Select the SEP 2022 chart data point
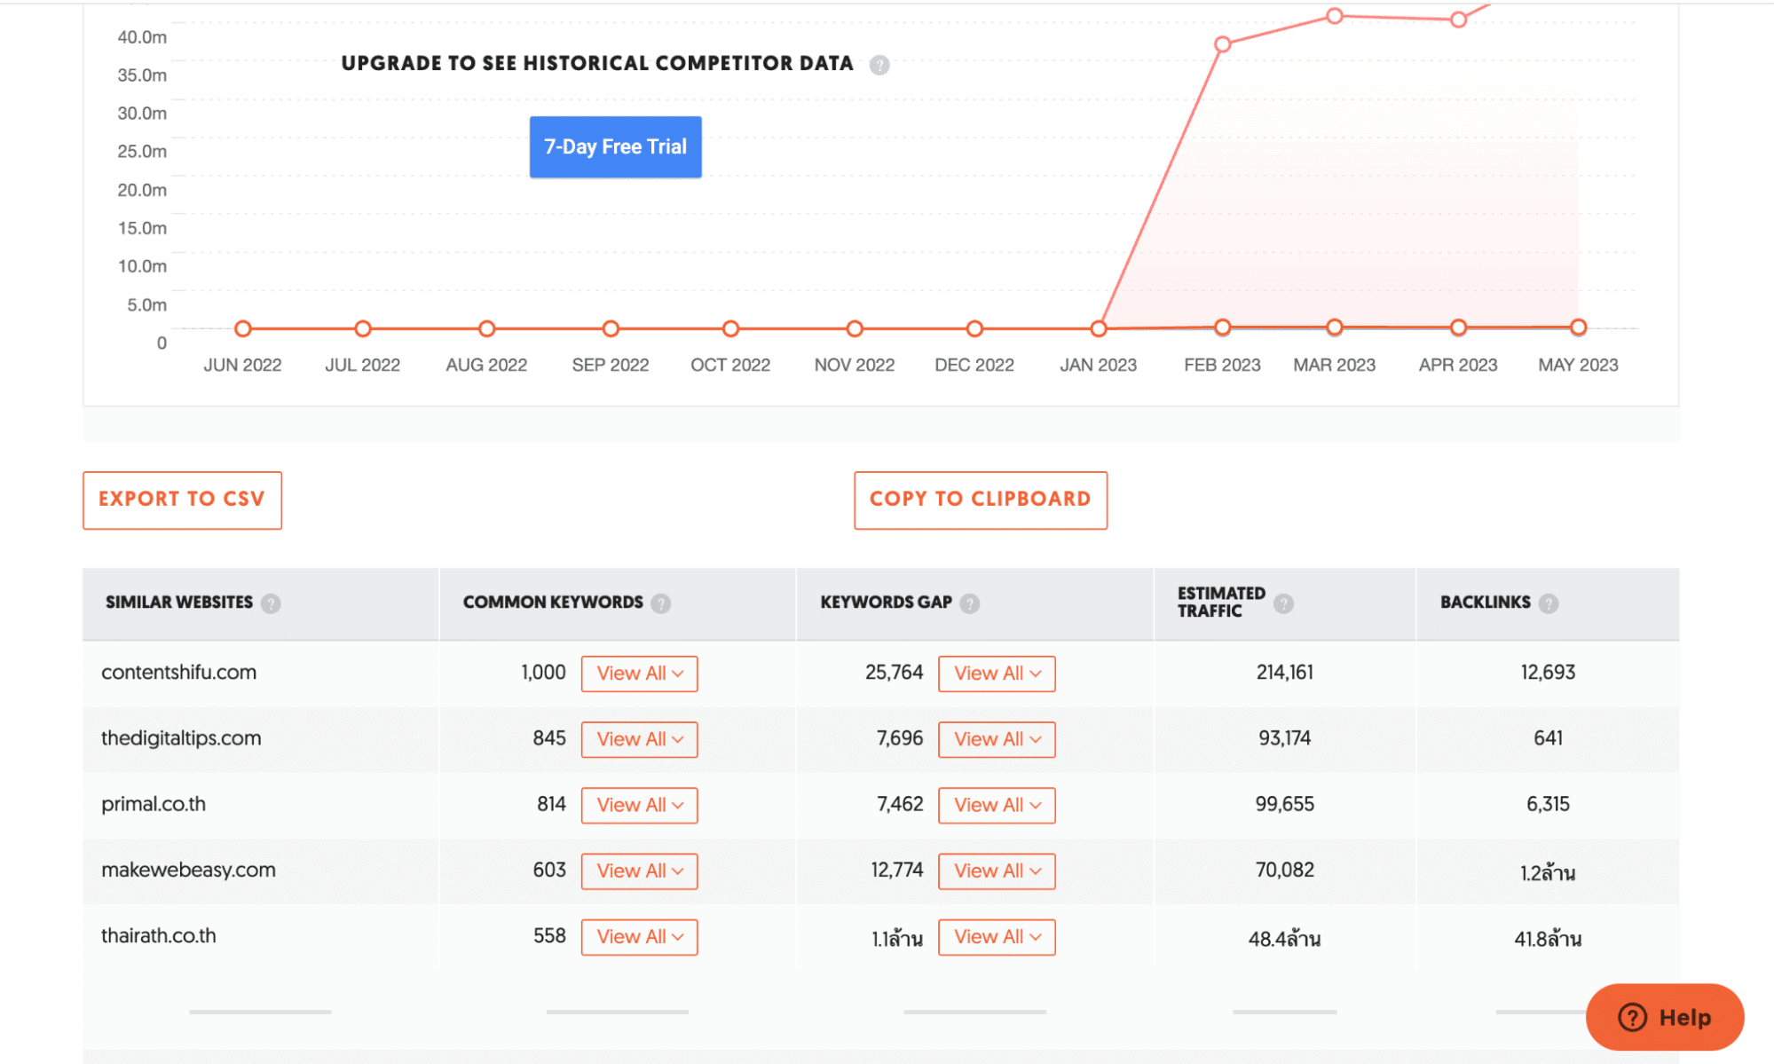The width and height of the screenshot is (1774, 1064). (x=611, y=328)
